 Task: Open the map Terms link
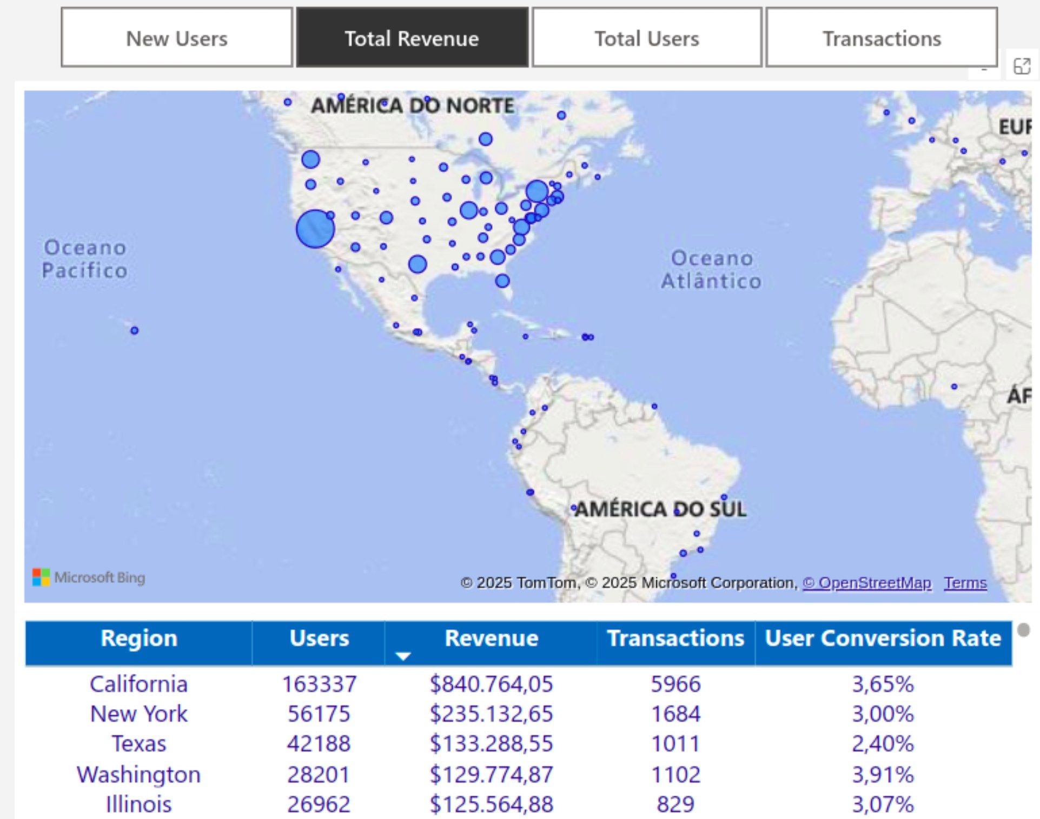pyautogui.click(x=965, y=583)
